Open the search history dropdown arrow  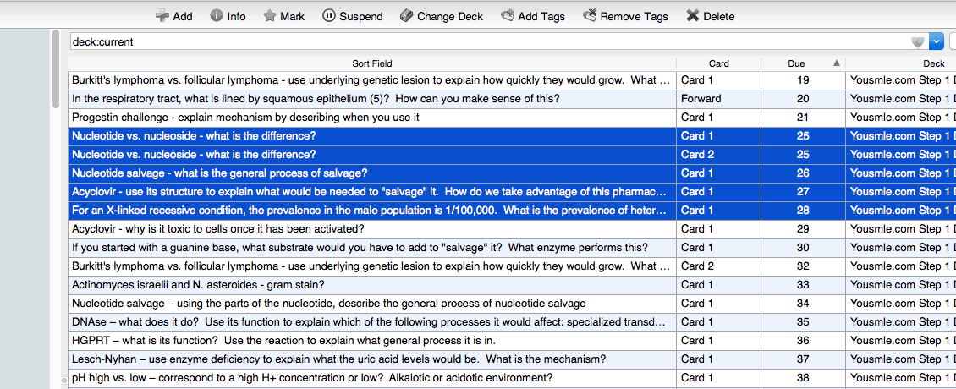point(937,42)
